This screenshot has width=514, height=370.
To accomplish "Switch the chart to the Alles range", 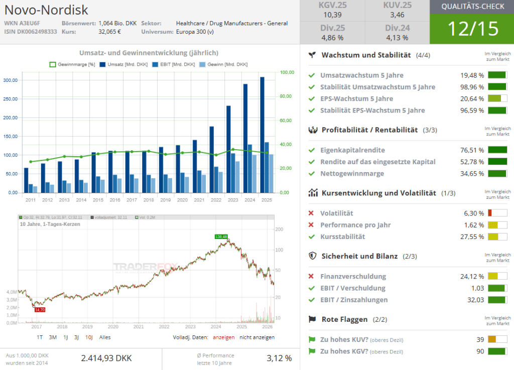I will point(105,337).
